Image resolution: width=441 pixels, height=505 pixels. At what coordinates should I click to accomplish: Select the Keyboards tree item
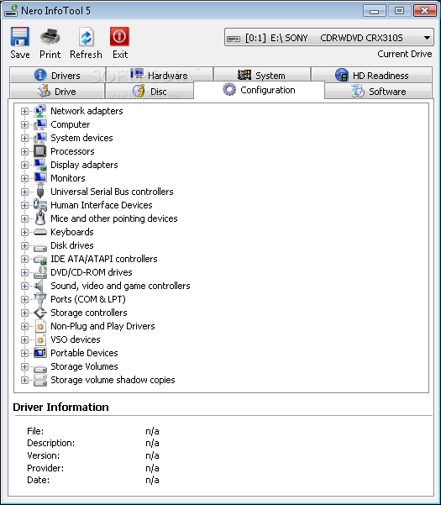(72, 232)
